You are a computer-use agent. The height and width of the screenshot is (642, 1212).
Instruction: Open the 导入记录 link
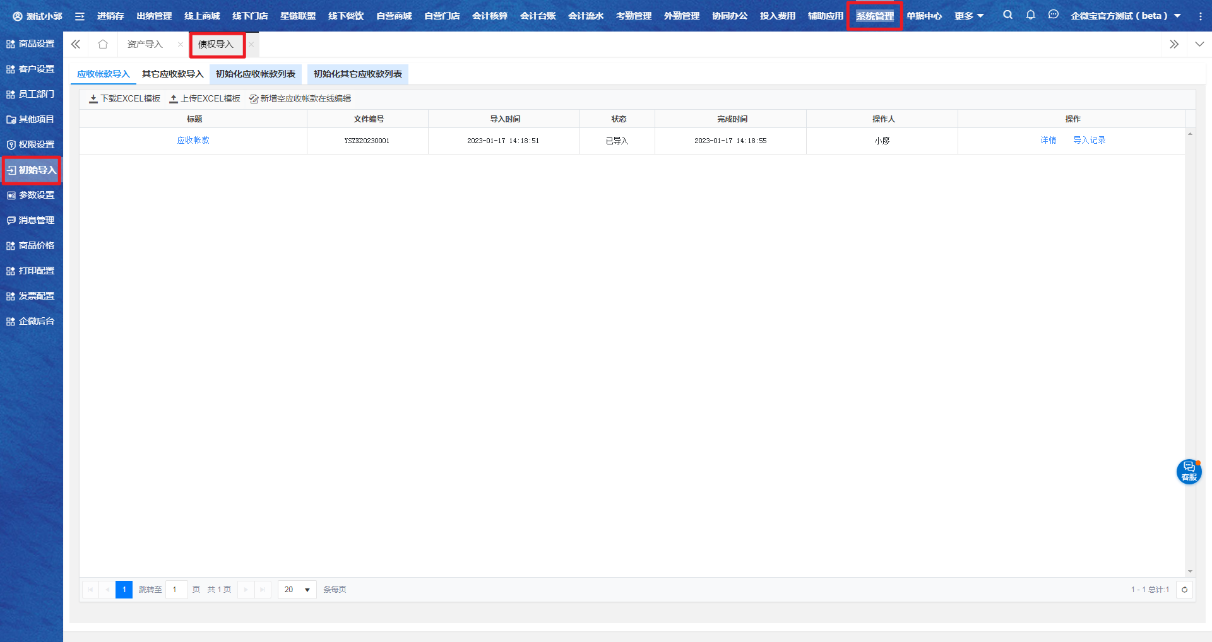pos(1089,141)
